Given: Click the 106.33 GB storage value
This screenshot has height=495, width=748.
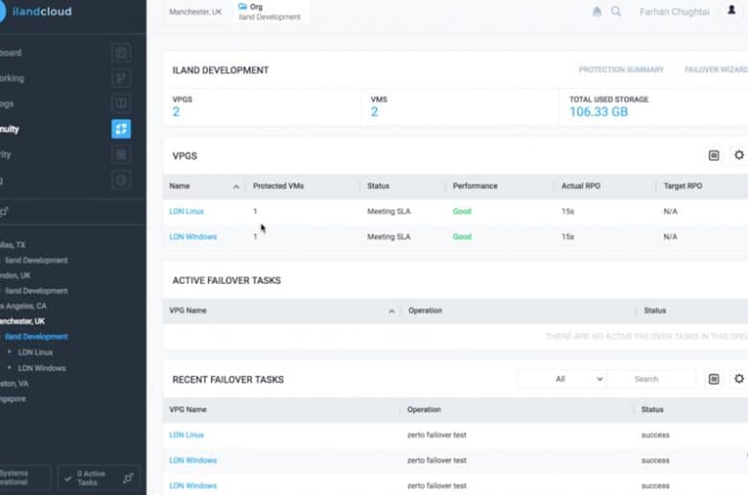Looking at the screenshot, I should (598, 111).
